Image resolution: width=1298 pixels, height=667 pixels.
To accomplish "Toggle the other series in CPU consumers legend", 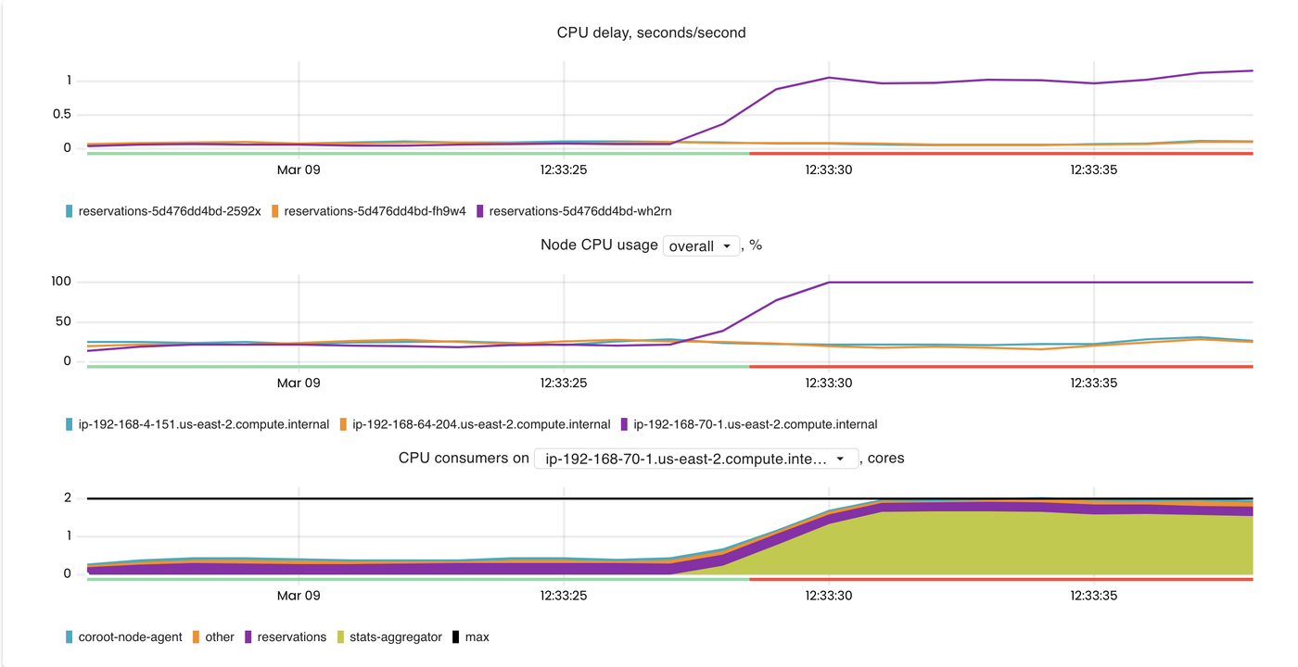I will [216, 636].
